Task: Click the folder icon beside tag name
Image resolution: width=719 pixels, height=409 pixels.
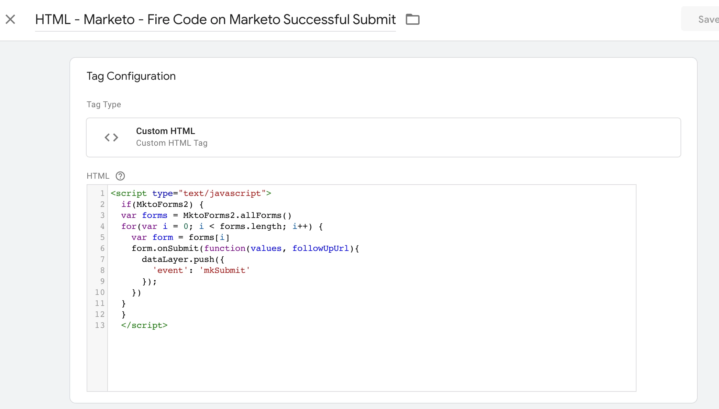Action: [412, 19]
